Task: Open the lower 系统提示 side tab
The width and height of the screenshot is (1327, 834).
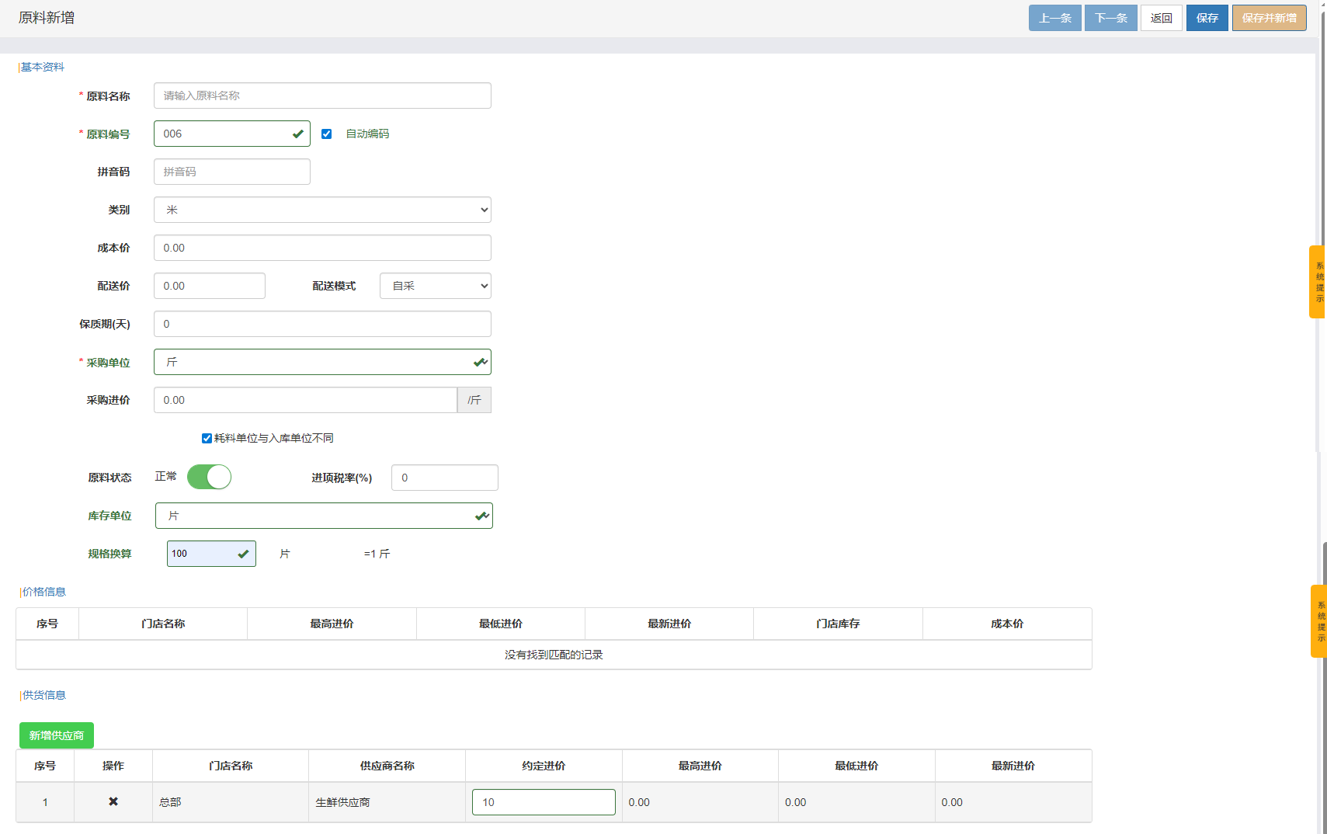Action: (1318, 621)
